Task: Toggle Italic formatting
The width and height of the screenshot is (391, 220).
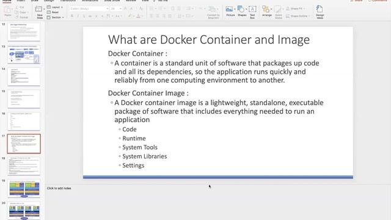Action: point(78,16)
